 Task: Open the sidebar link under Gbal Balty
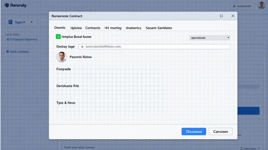(21, 40)
